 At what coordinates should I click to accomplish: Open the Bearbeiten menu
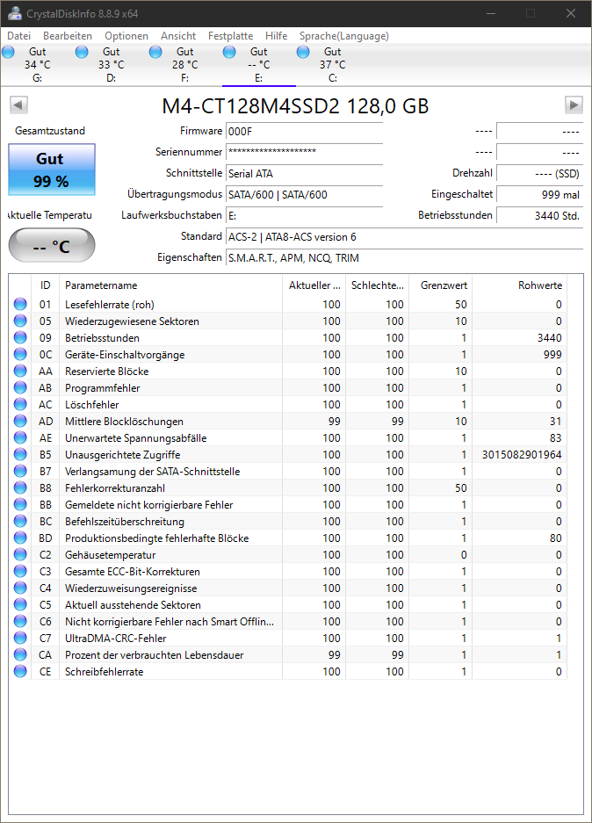pyautogui.click(x=68, y=36)
